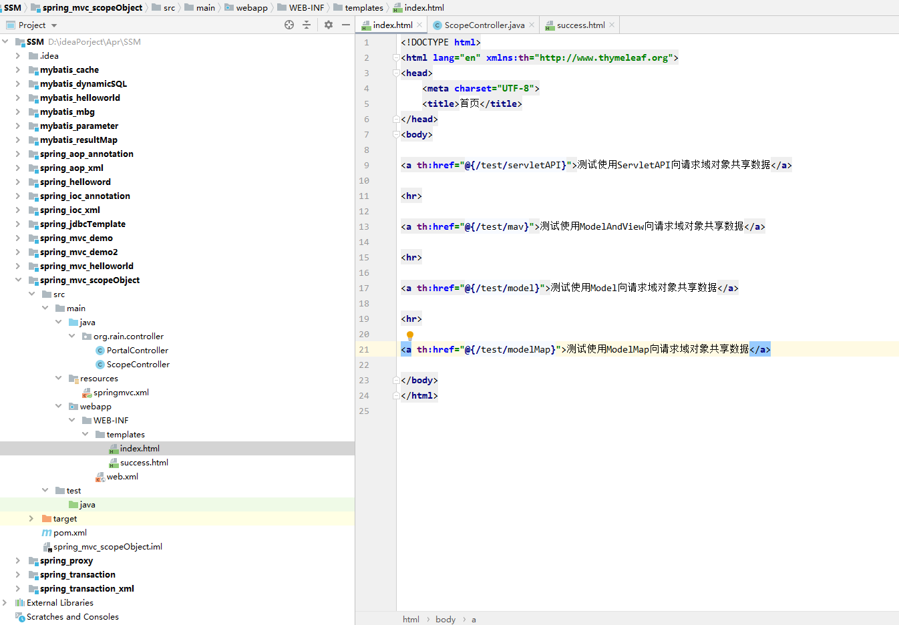Select spring_jdbcTemplate module in tree

point(83,224)
